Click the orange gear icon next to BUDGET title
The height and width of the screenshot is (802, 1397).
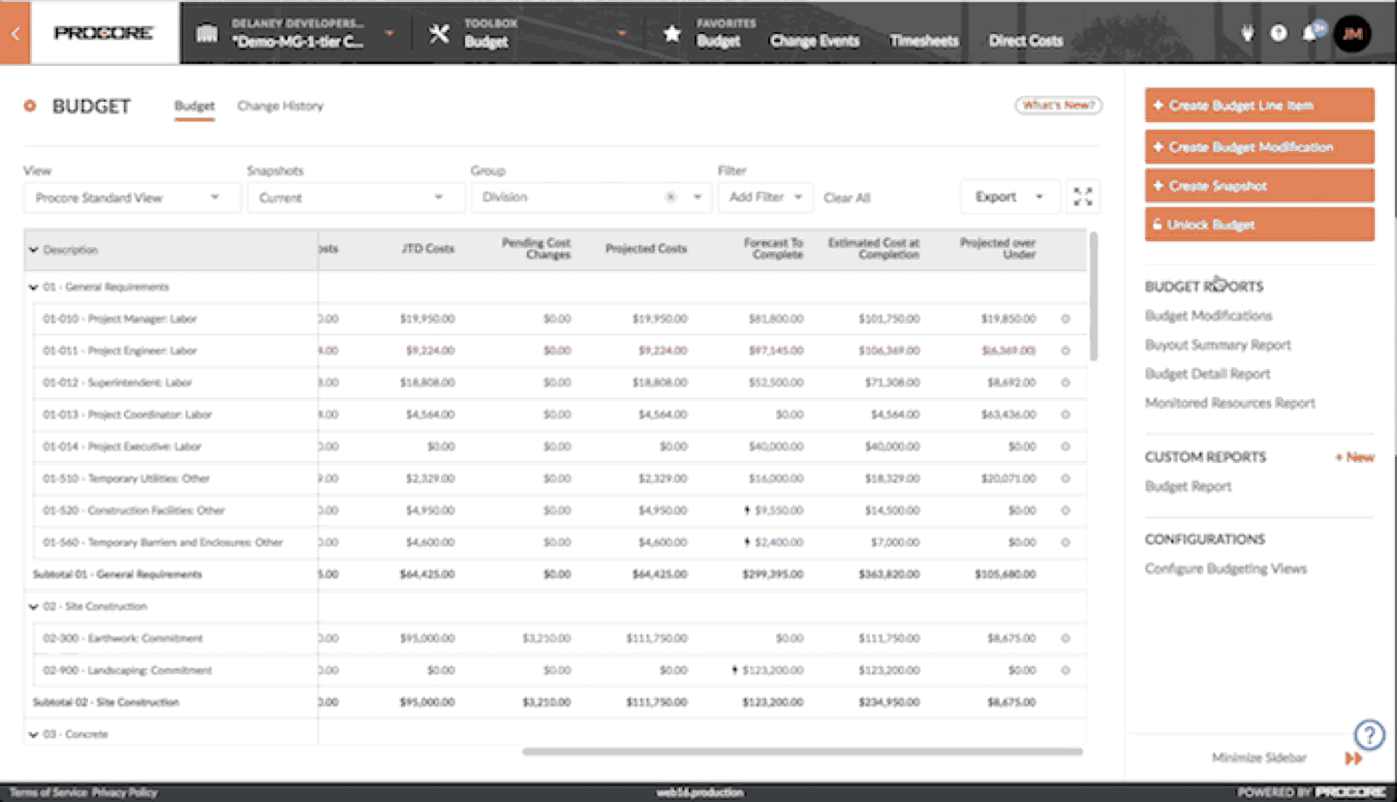click(x=30, y=106)
